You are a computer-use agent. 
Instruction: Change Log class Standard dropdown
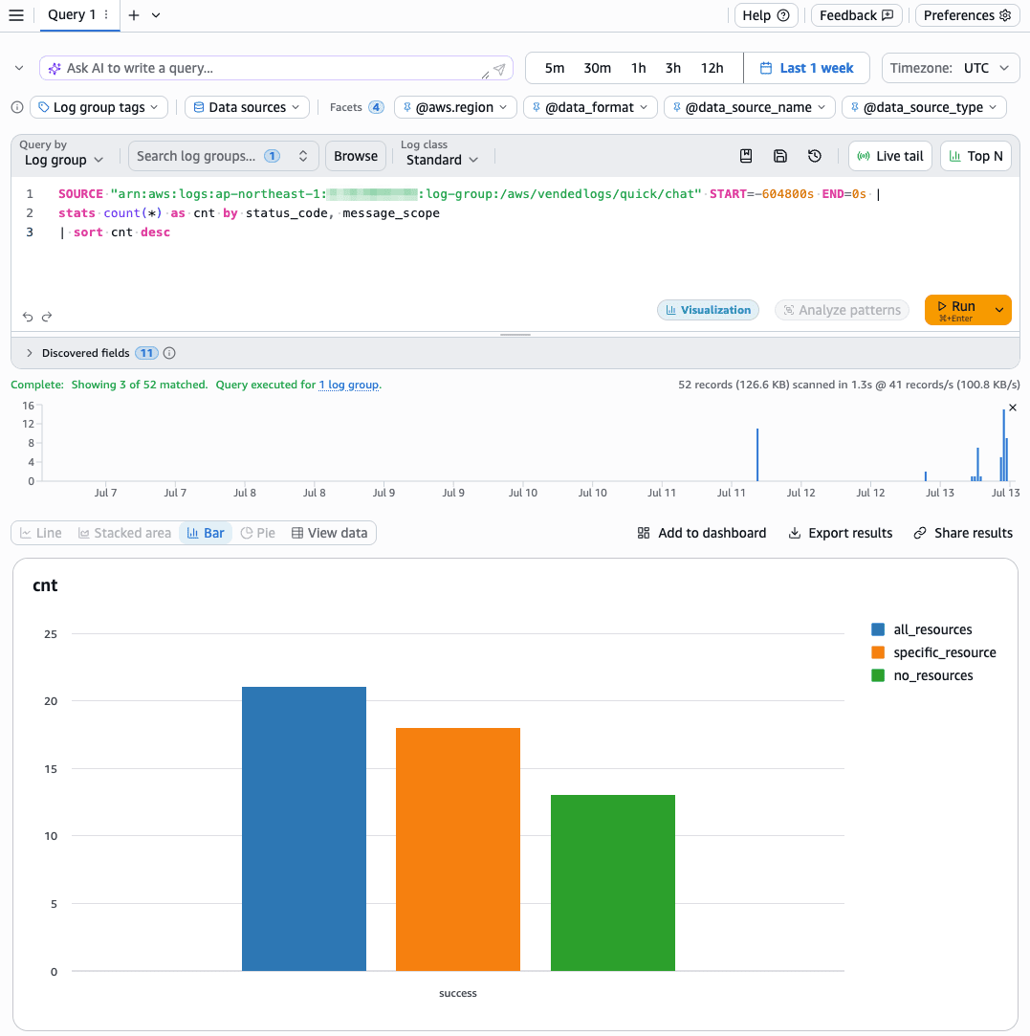(x=441, y=160)
